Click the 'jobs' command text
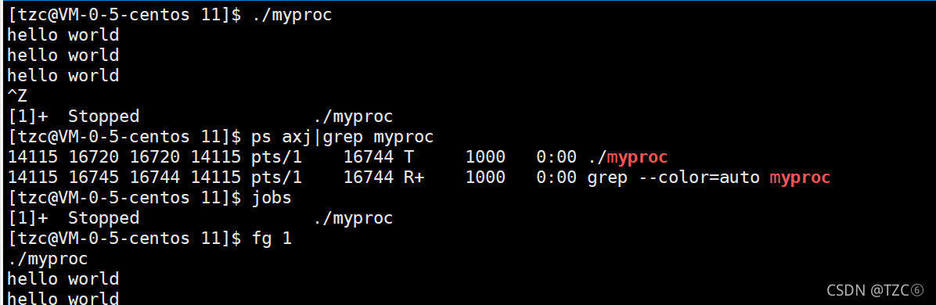 coord(271,198)
